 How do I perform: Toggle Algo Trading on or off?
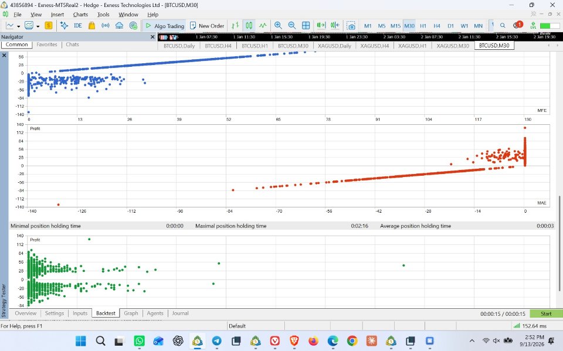click(x=165, y=26)
